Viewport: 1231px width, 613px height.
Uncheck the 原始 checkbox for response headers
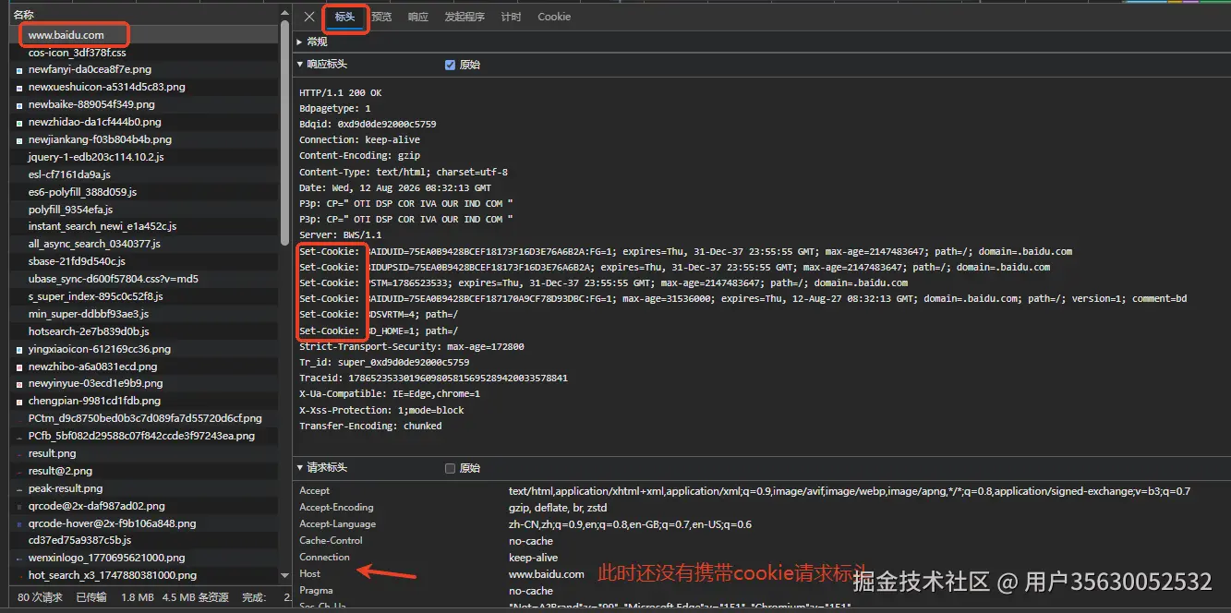pyautogui.click(x=450, y=65)
